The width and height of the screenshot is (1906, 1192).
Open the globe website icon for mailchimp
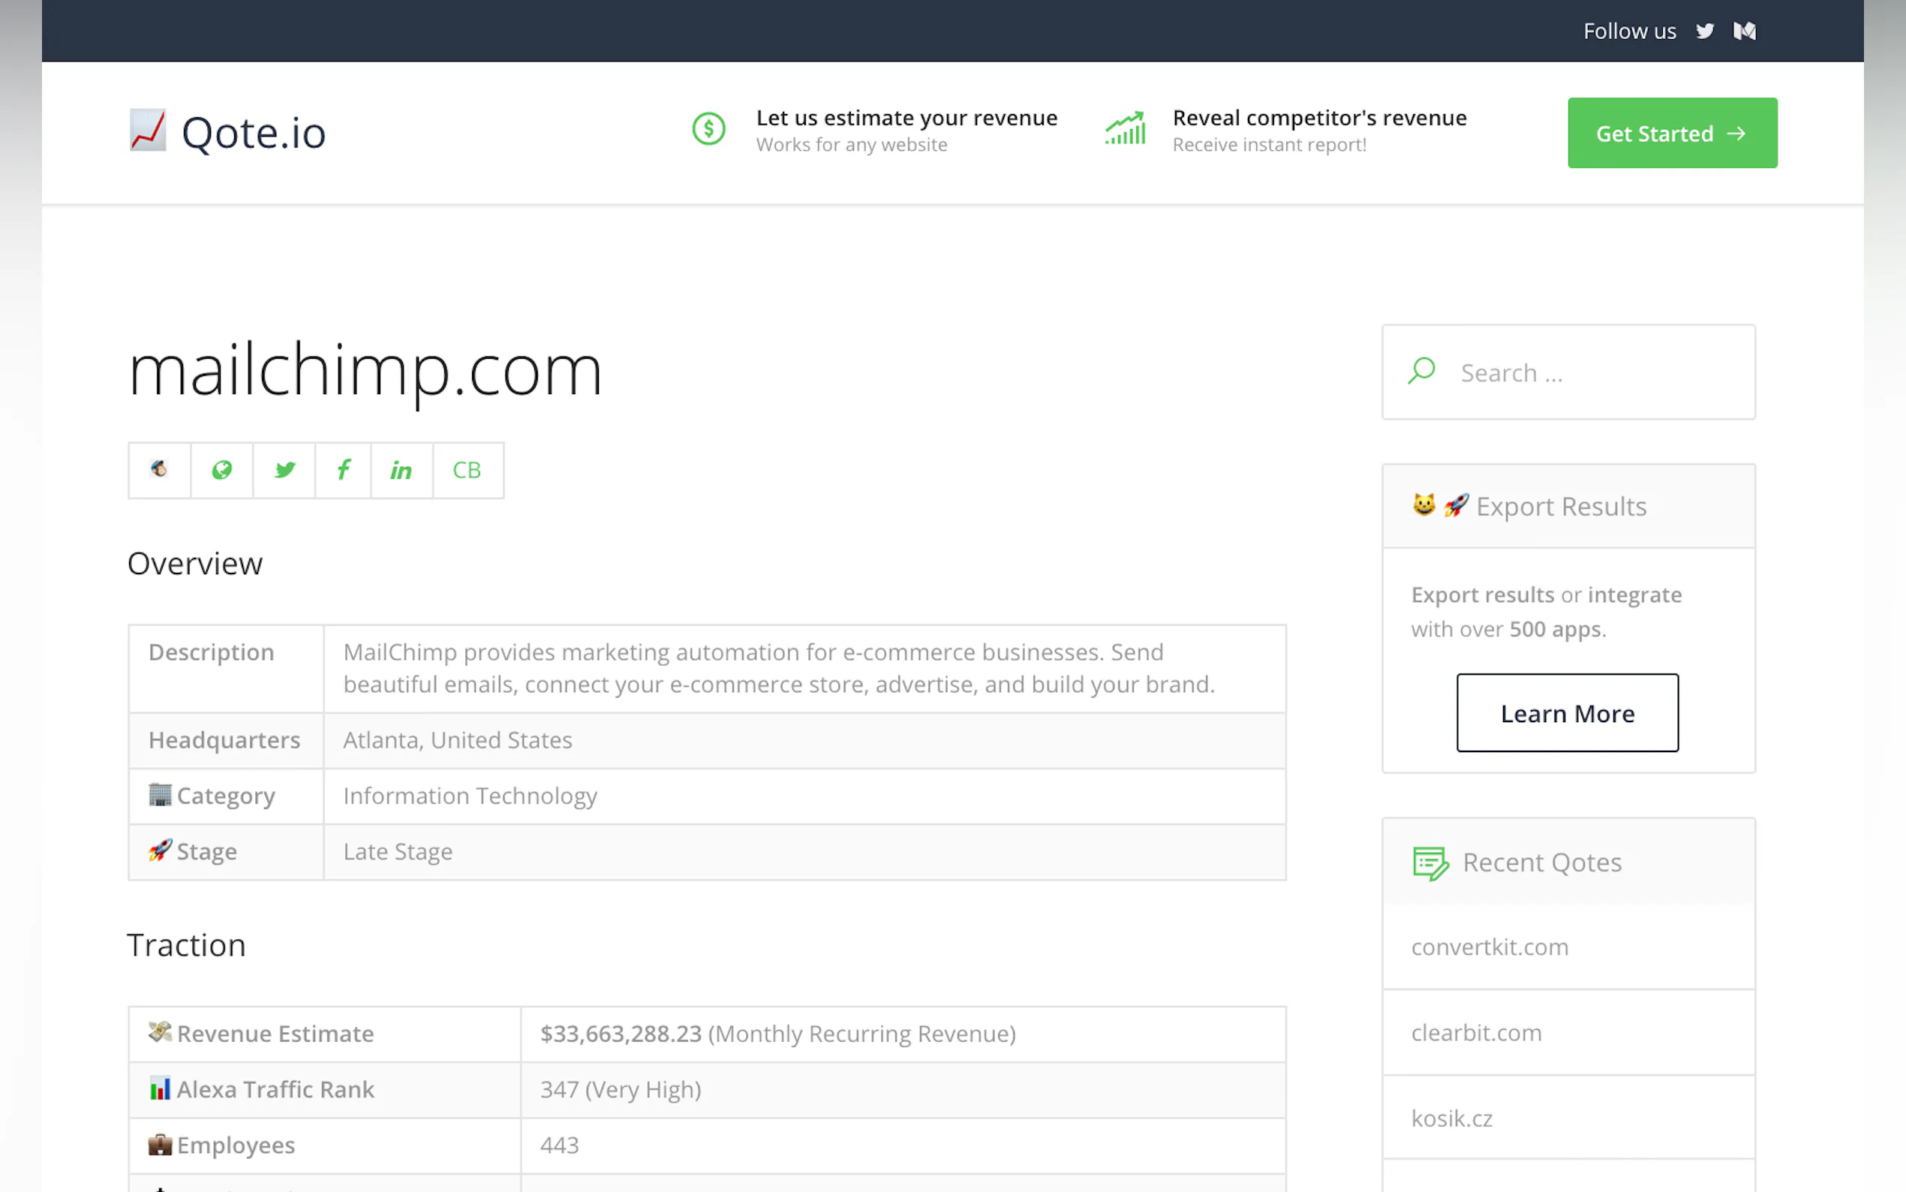click(222, 470)
